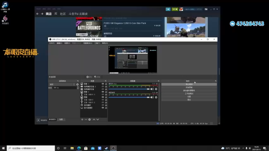The height and width of the screenshot is (151, 269).
Task: Toggle visibility of 游戏捕获 source
Action: point(103,105)
